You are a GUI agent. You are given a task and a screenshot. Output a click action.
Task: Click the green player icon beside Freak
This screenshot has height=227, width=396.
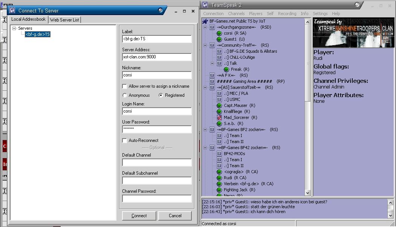tap(226, 69)
